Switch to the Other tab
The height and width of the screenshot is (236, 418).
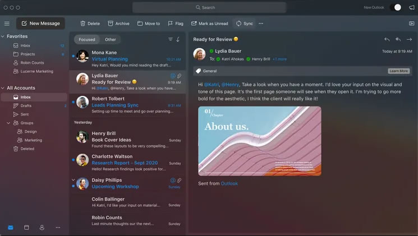tap(110, 39)
